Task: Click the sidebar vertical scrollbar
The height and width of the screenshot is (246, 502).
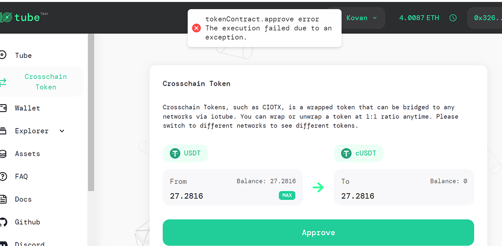Action: [x=91, y=112]
